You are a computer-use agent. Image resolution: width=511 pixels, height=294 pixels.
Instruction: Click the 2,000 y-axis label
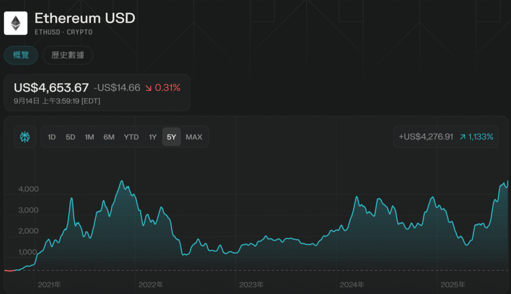(28, 231)
